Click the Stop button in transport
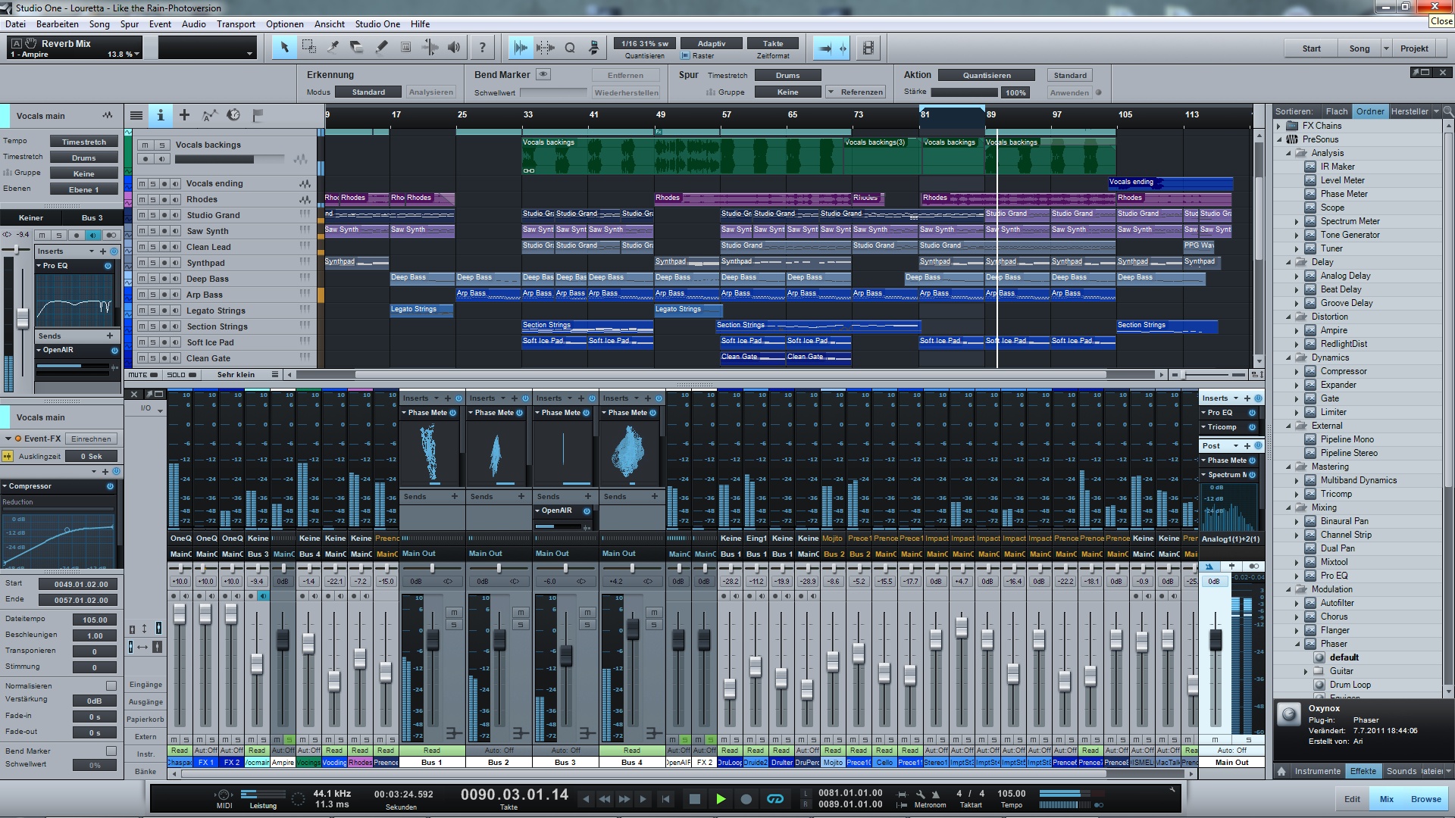Image resolution: width=1455 pixels, height=818 pixels. pyautogui.click(x=695, y=798)
